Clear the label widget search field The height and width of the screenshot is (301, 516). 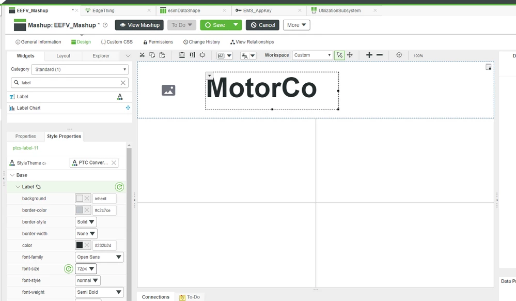click(122, 83)
